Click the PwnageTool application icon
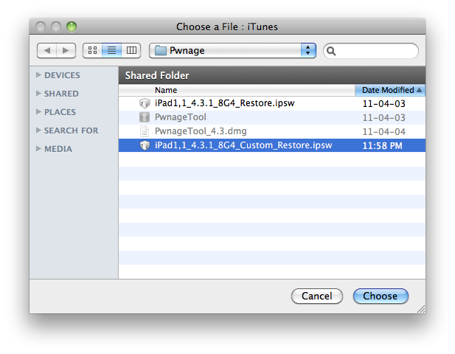The height and width of the screenshot is (354, 455). (145, 117)
